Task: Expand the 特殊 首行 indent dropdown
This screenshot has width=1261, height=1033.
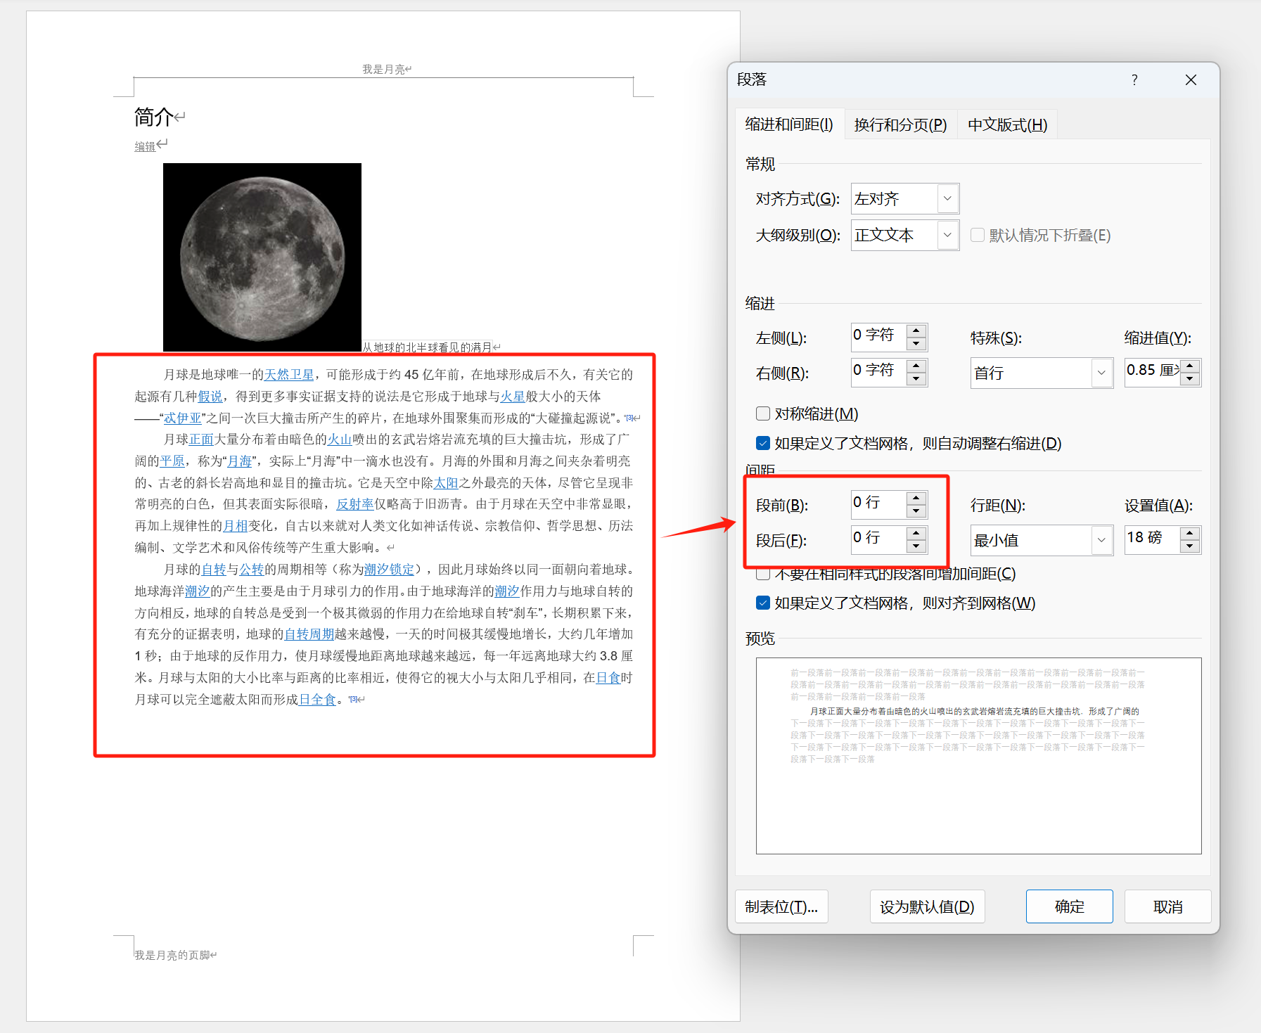Action: click(1101, 373)
